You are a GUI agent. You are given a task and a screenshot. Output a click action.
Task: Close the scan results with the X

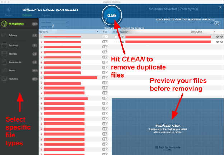tap(220, 7)
